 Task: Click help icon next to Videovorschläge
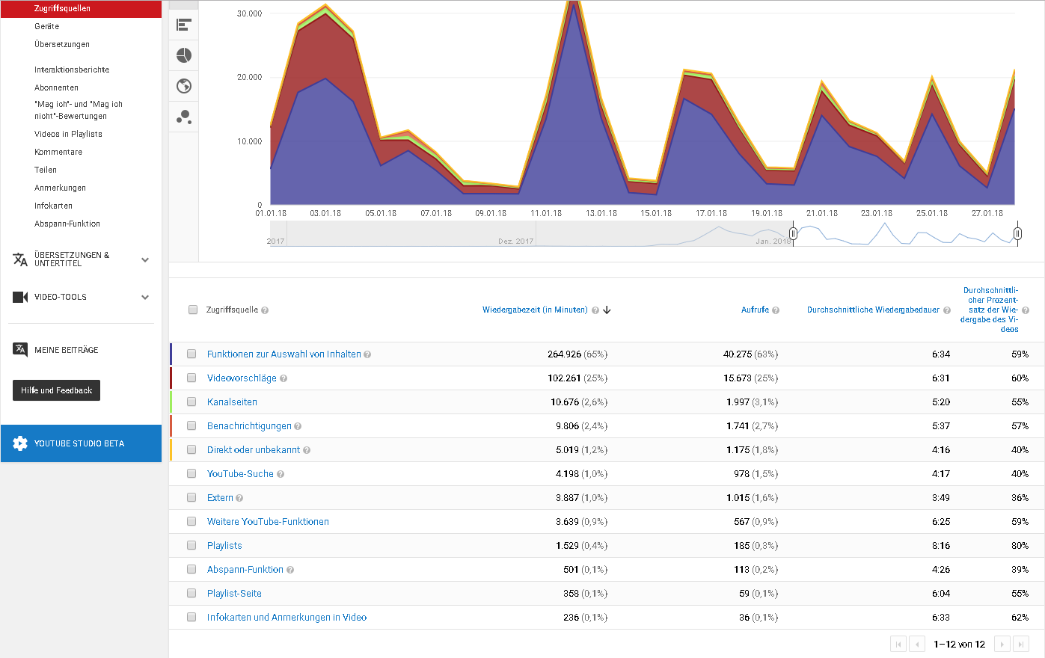click(x=284, y=378)
